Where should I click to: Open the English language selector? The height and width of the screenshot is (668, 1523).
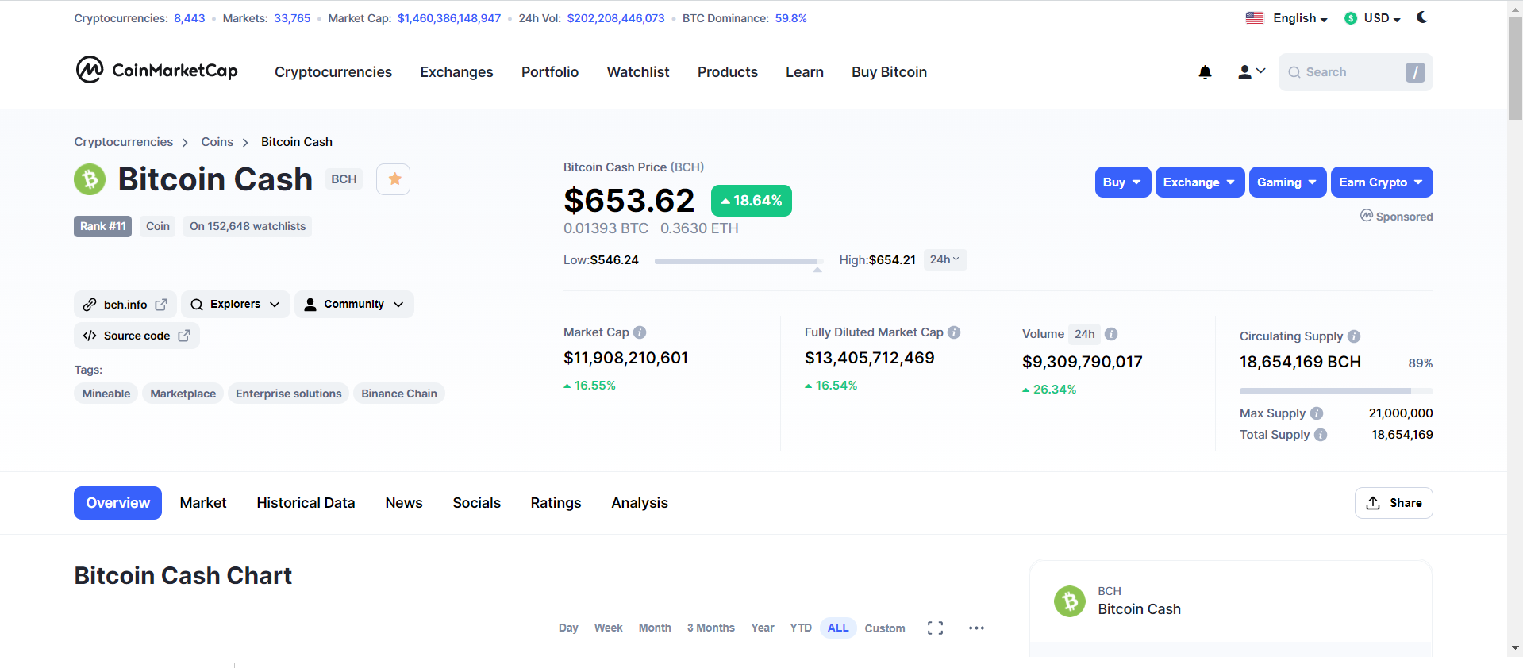(1300, 18)
